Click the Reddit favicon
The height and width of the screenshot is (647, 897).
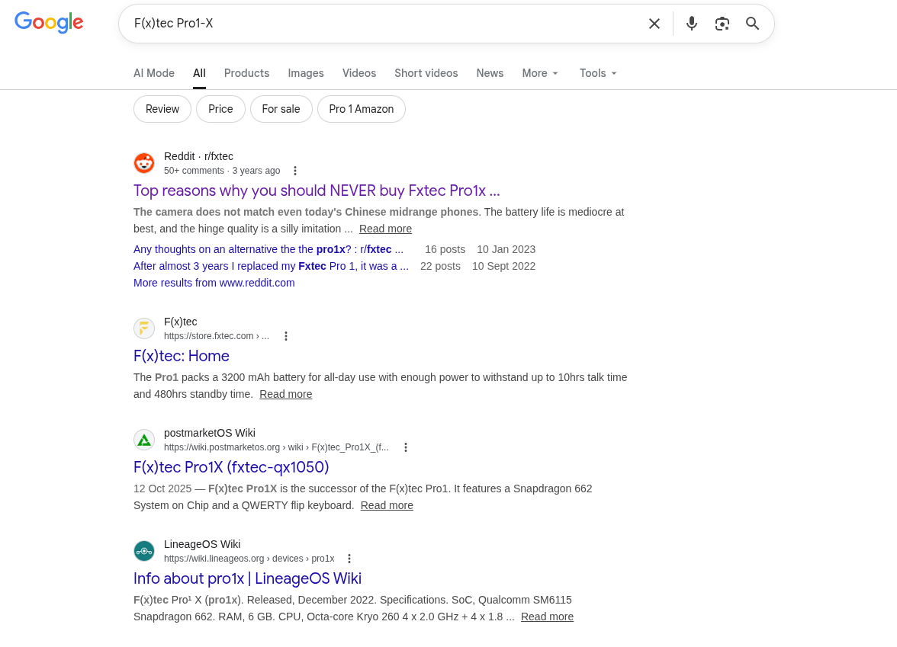point(144,163)
